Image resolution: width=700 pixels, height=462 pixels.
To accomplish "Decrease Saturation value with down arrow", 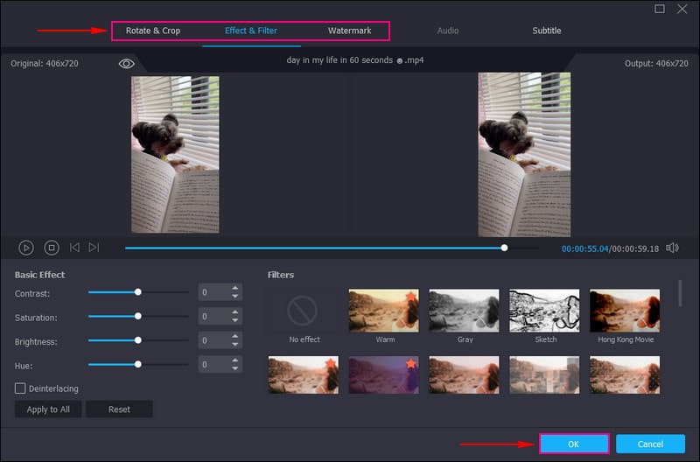I will coord(234,320).
